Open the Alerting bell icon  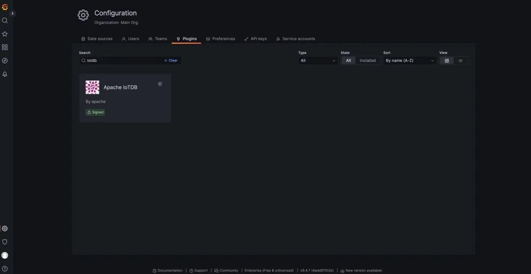(x=5, y=74)
